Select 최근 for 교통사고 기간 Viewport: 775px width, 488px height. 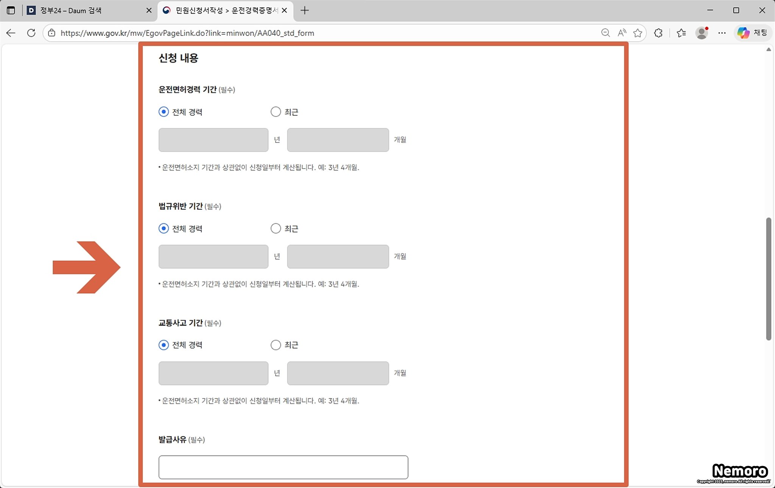[276, 345]
